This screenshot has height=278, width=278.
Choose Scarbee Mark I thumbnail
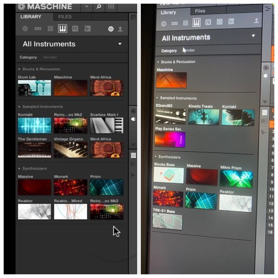click(x=107, y=126)
